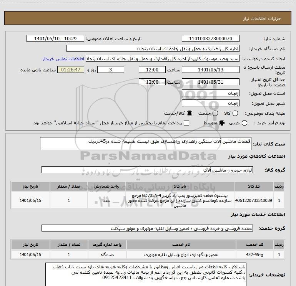This screenshot has height=286, width=296.
Task: Click the services table header کد خدمت
Action: point(254,245)
